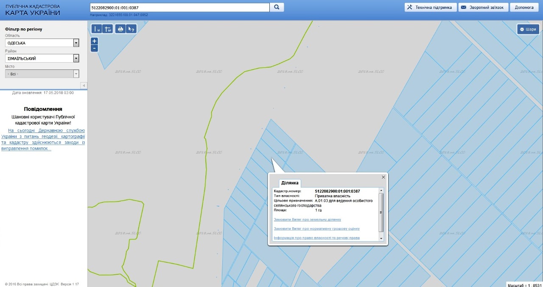The width and height of the screenshot is (543, 287).
Task: Close the parcel info popup
Action: tap(383, 177)
